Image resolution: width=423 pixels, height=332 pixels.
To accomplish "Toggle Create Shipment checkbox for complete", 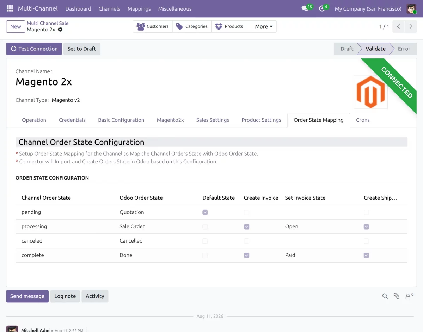I will (x=366, y=255).
